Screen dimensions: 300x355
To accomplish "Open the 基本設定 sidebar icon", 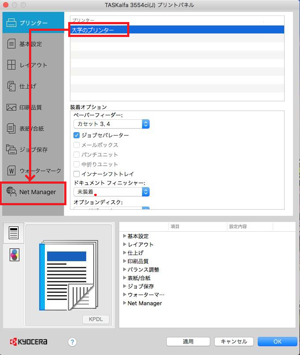I will point(12,44).
